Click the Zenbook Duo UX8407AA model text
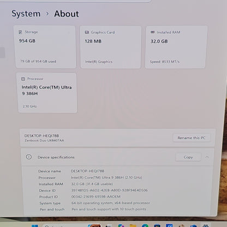The width and height of the screenshot is (227, 227). coord(44,141)
